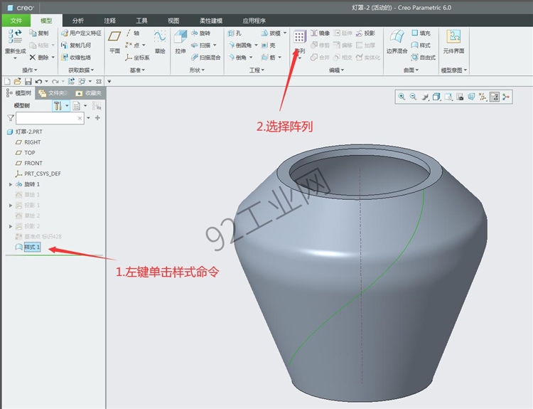Click the 壳 (Shell) tool
Viewport: 533px width, 409px height.
268,46
